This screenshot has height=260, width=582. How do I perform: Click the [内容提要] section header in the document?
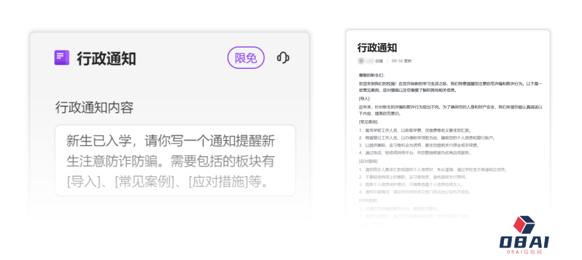(x=368, y=200)
